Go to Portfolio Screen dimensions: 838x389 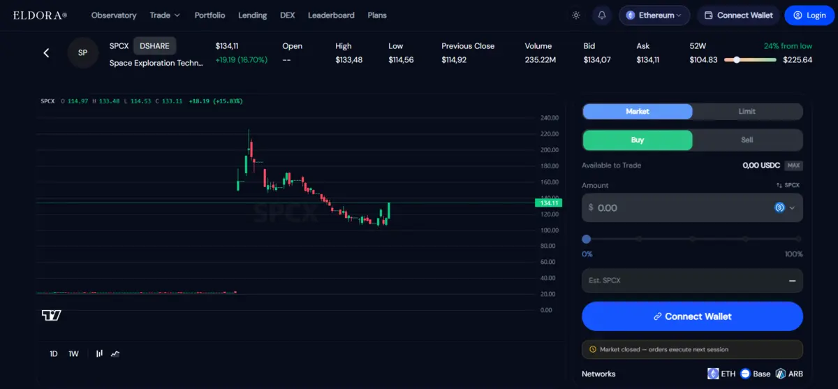209,15
